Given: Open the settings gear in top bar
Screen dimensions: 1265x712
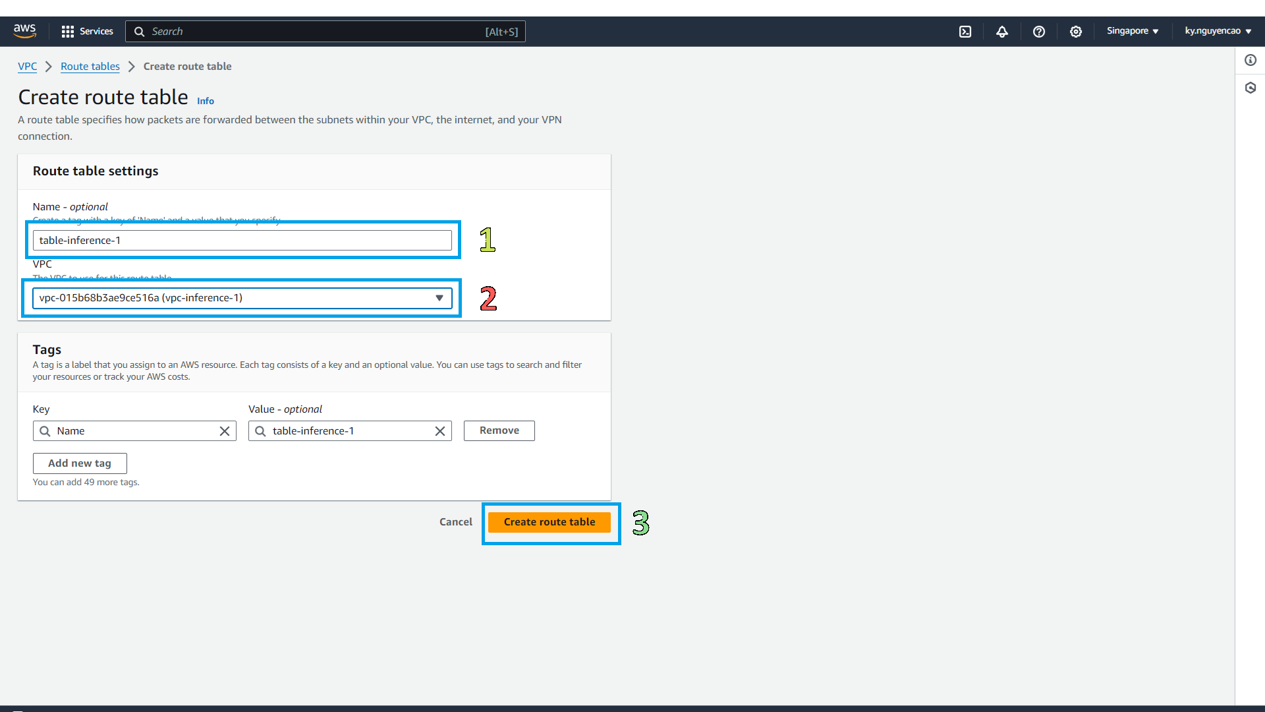Looking at the screenshot, I should [1076, 32].
